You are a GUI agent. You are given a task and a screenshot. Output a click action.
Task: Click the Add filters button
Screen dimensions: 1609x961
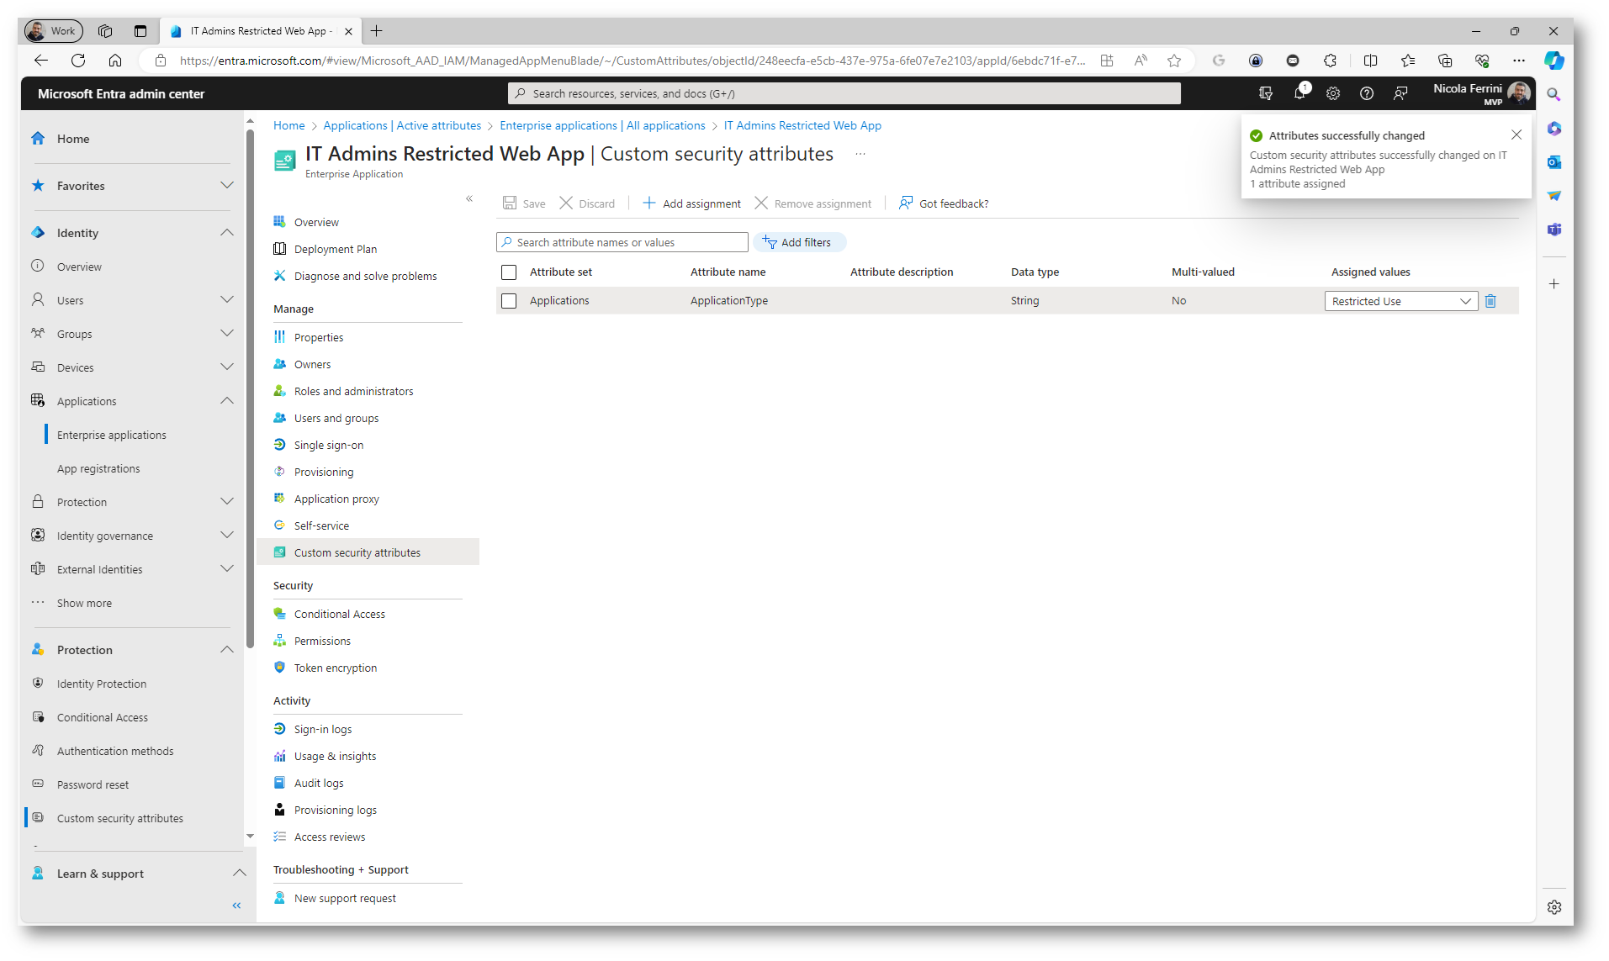pos(799,242)
